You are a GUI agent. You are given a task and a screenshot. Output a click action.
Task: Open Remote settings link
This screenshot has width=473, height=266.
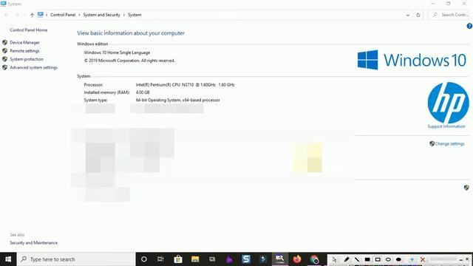(24, 51)
